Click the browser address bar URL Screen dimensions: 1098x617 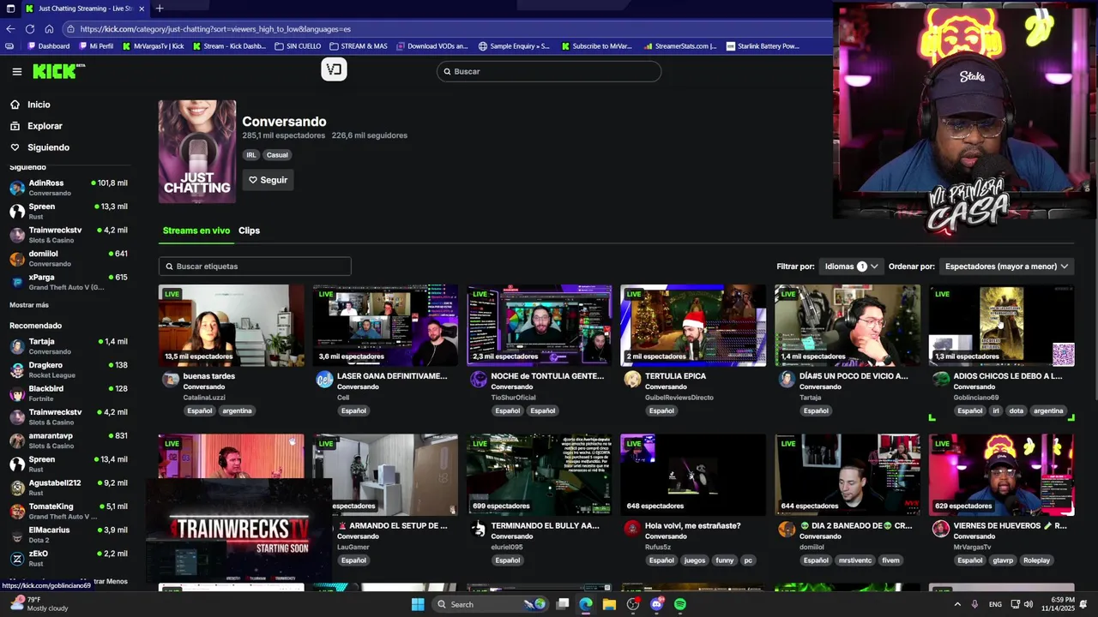coord(215,28)
